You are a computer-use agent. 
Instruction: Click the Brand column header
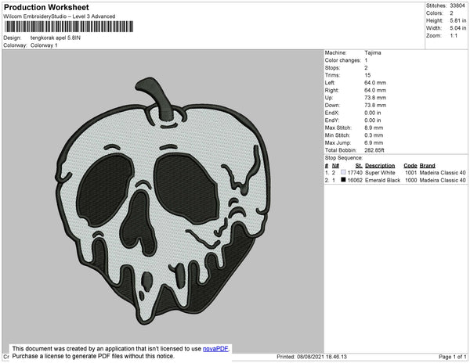coord(427,166)
